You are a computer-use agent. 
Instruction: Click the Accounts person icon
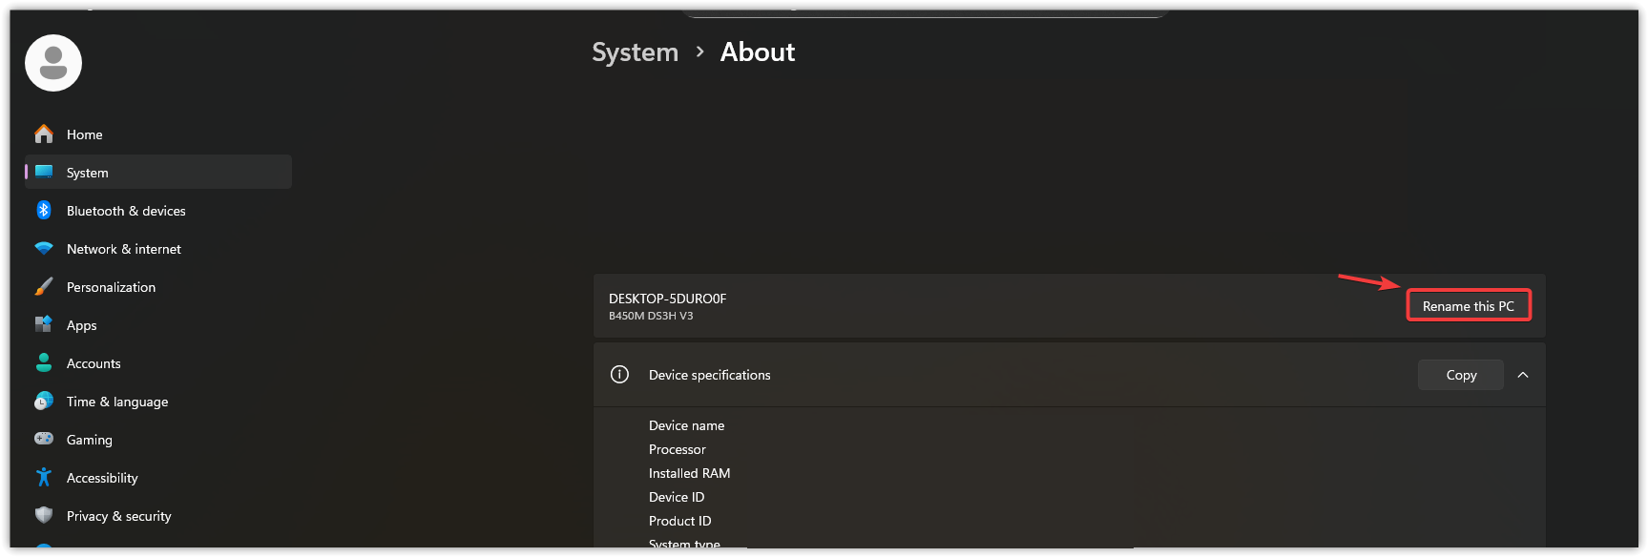coord(44,362)
